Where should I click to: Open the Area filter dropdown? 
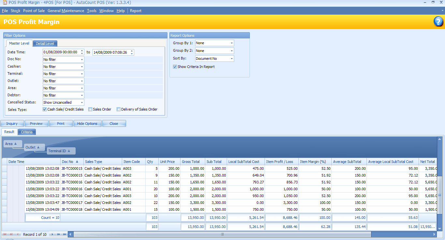pos(82,88)
